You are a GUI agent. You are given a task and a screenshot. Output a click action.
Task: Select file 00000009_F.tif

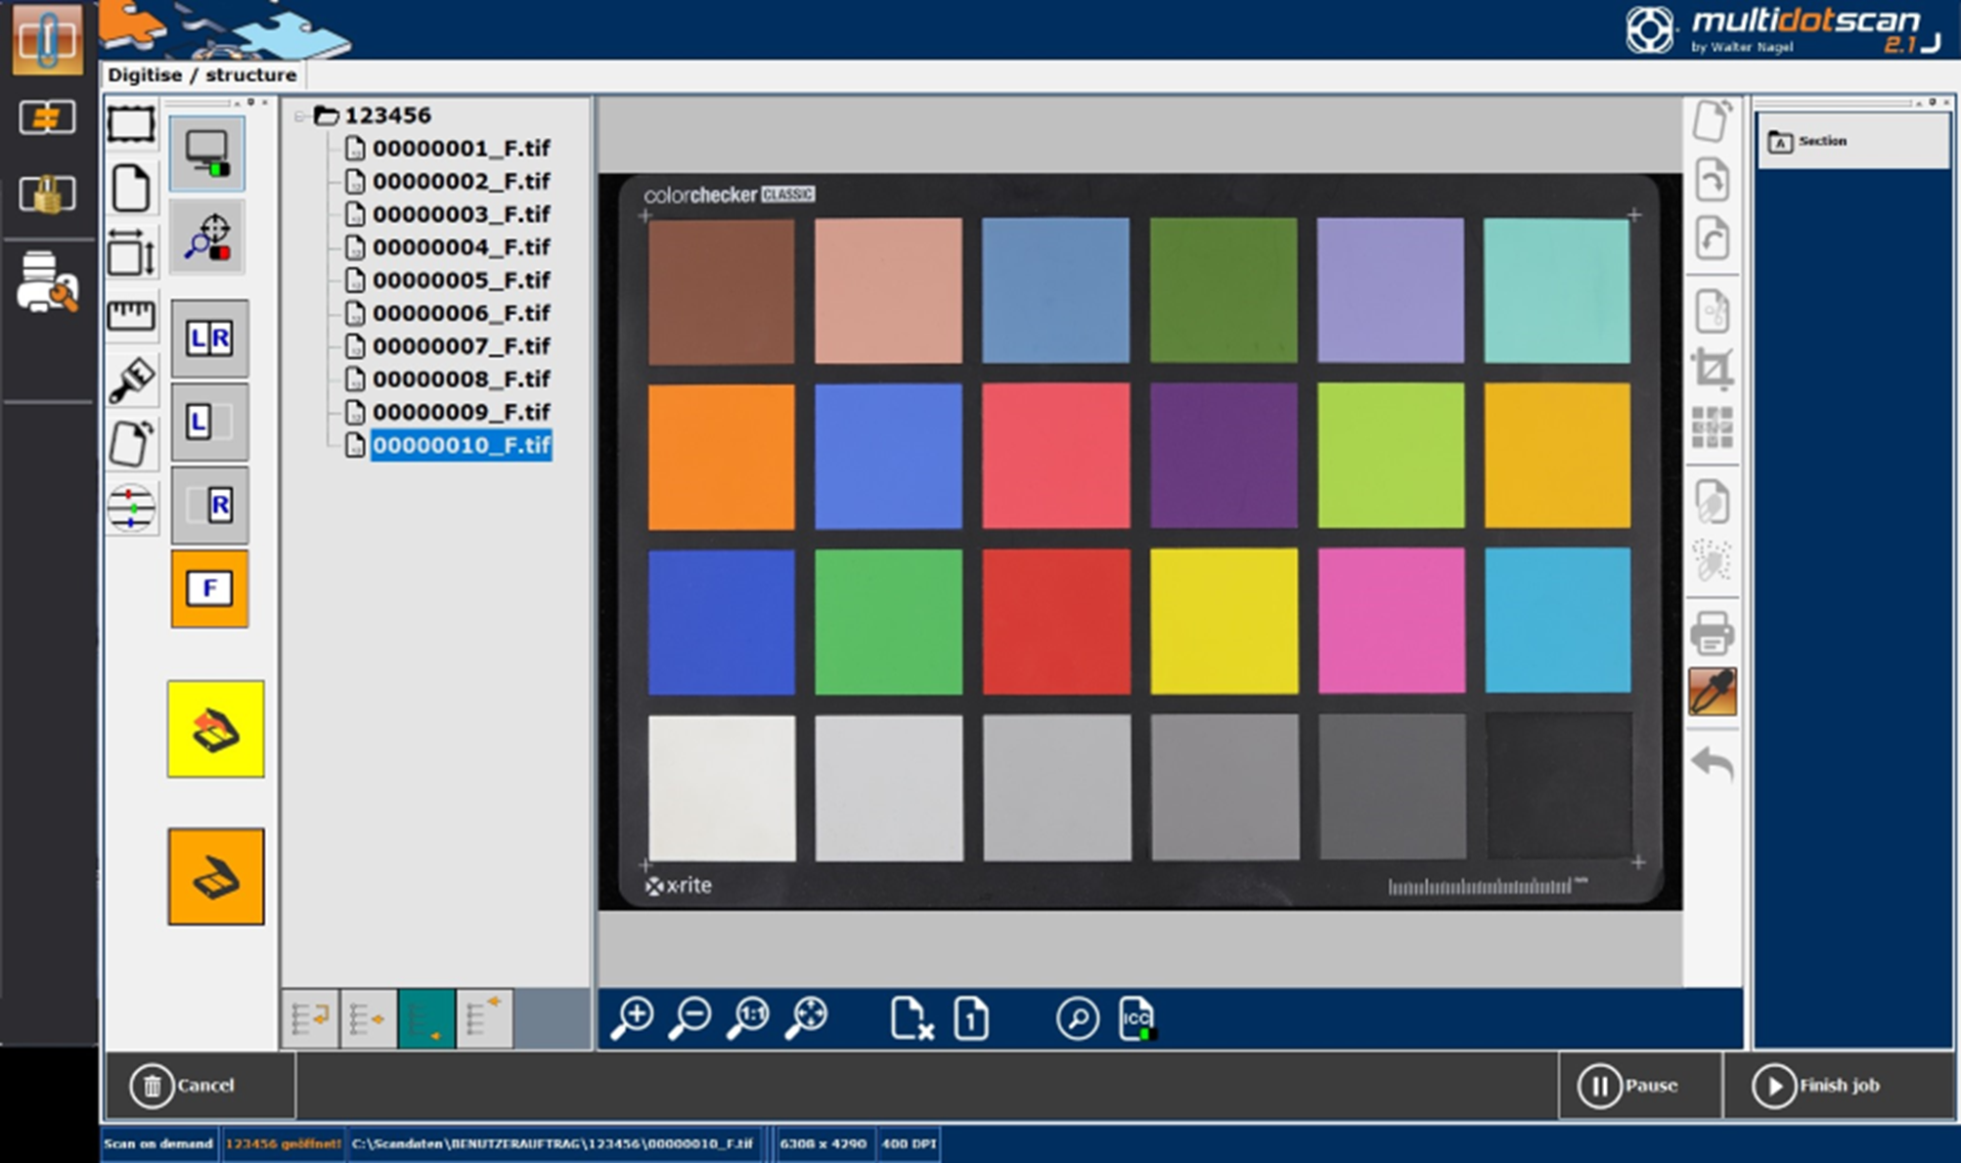[461, 412]
